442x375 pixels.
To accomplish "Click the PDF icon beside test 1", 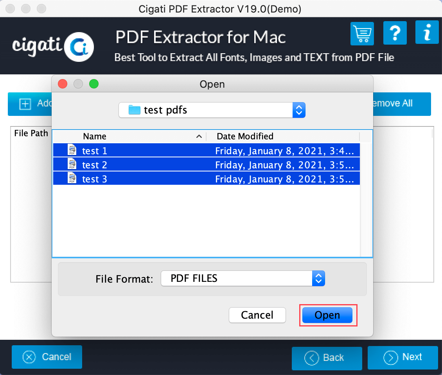I will 72,150.
